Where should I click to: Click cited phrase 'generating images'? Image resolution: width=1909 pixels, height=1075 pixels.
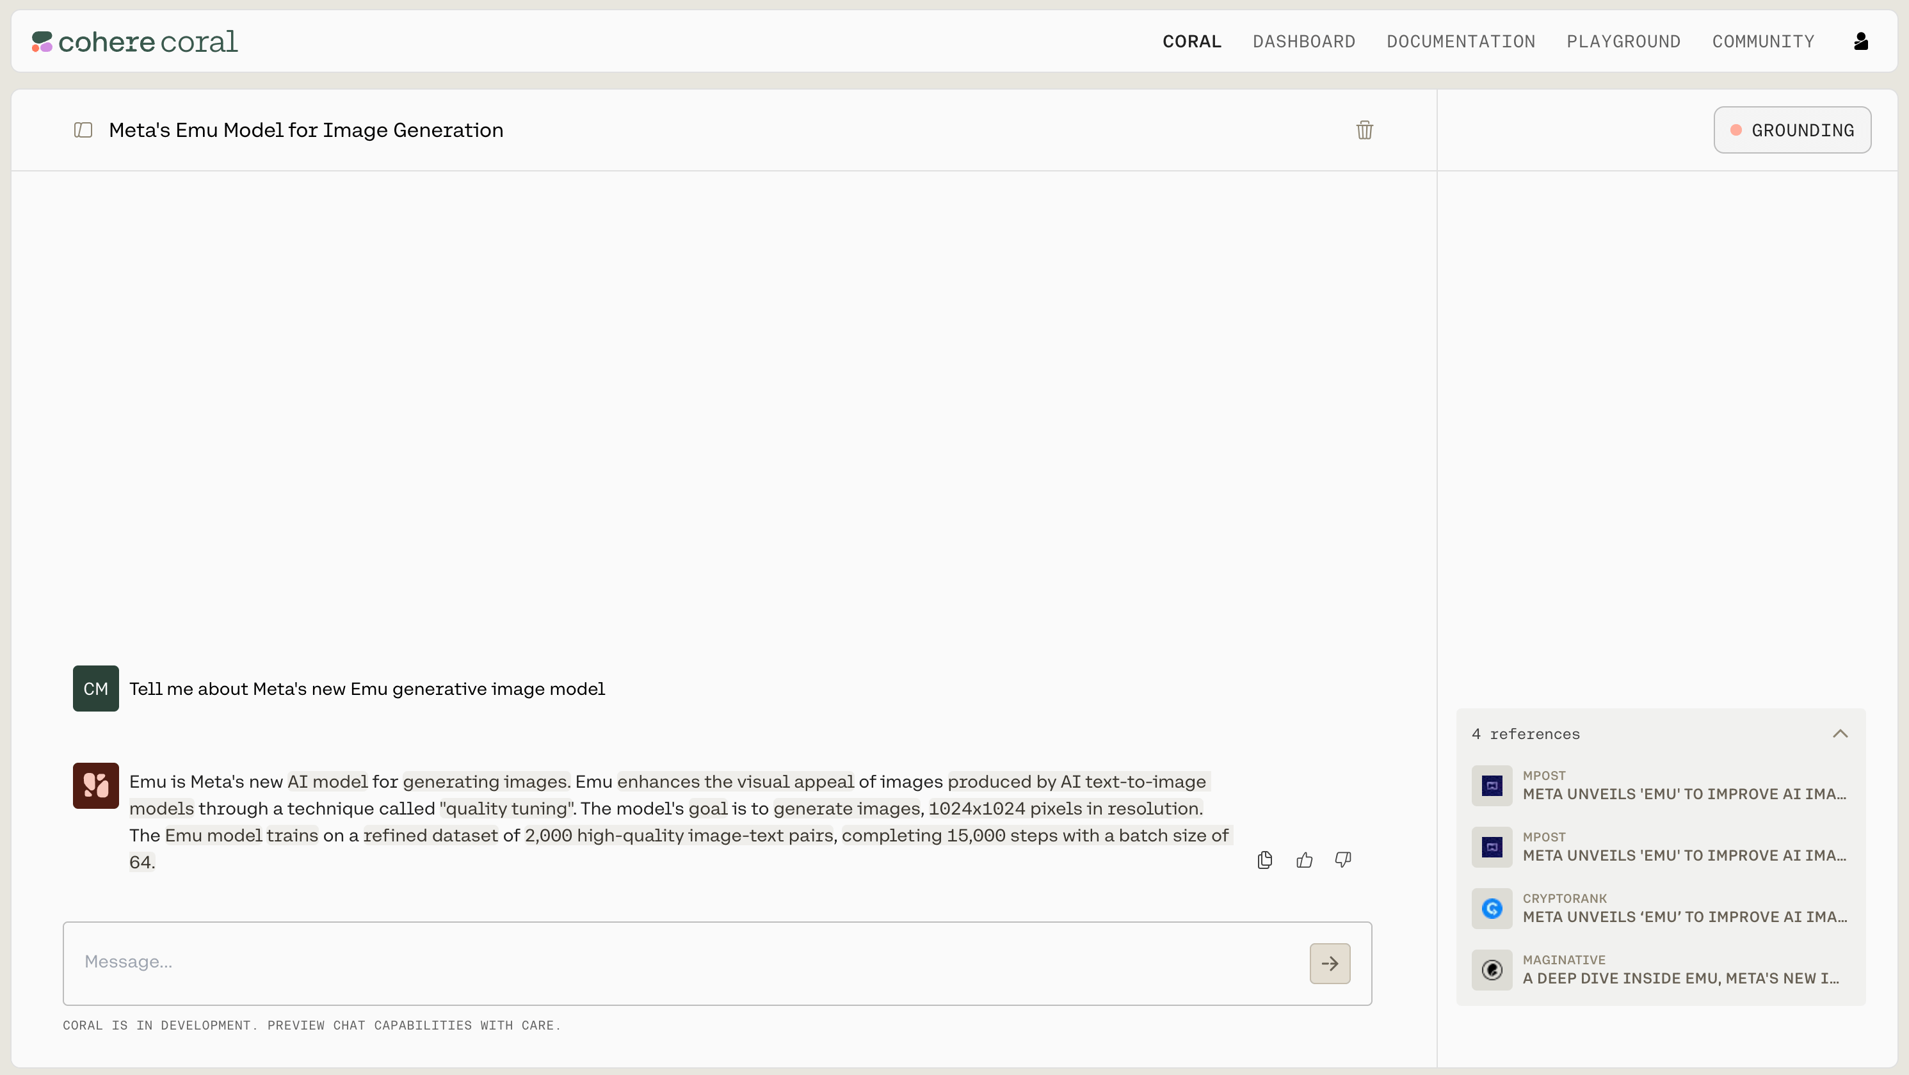[486, 782]
